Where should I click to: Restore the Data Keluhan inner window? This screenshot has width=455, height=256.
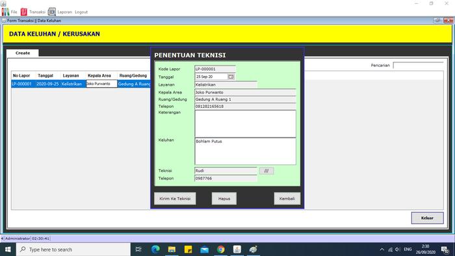pos(437,20)
